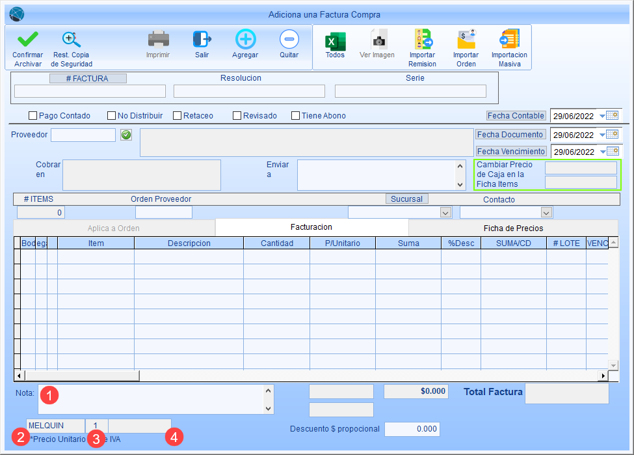Viewport: 634px width, 455px height.
Task: Open the Ficha de Precios tab
Action: coord(514,228)
